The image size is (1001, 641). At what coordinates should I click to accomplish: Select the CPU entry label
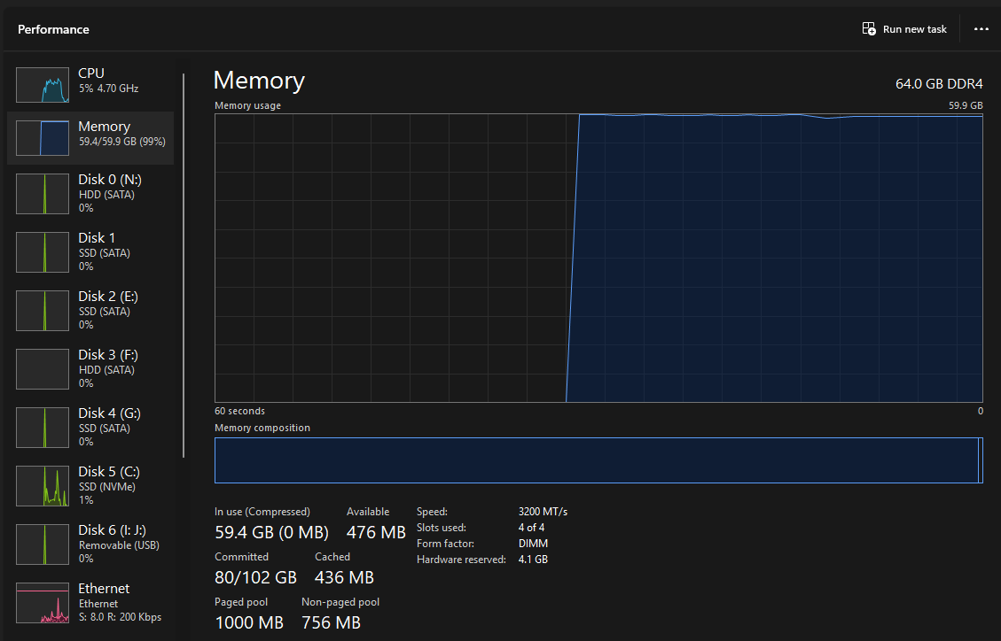[91, 73]
